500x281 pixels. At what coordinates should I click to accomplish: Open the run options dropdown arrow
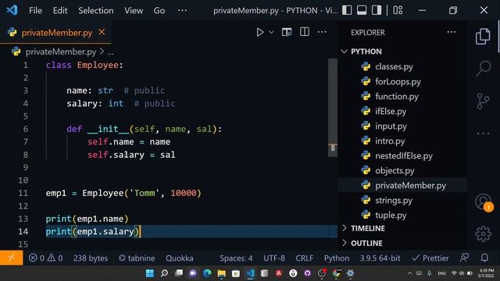pyautogui.click(x=271, y=32)
